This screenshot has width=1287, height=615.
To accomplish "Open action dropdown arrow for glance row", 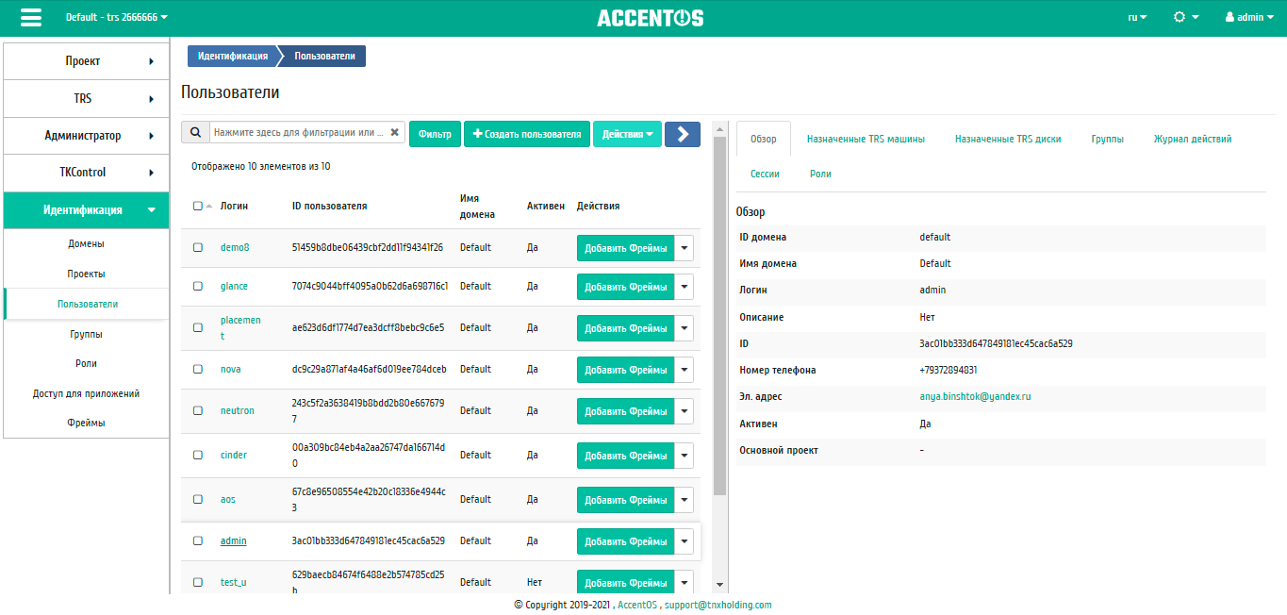I will point(685,286).
